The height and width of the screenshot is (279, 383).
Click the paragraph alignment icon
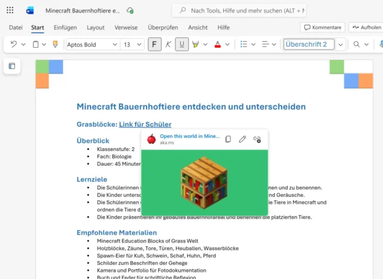coord(266,44)
